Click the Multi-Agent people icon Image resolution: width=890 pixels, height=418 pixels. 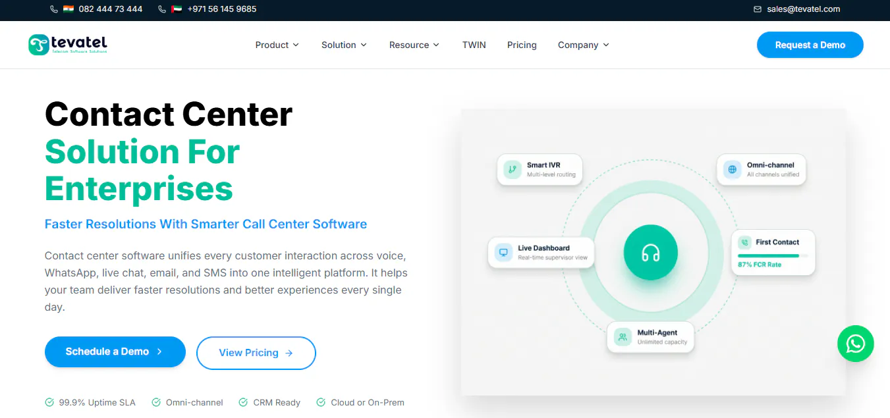[623, 337]
